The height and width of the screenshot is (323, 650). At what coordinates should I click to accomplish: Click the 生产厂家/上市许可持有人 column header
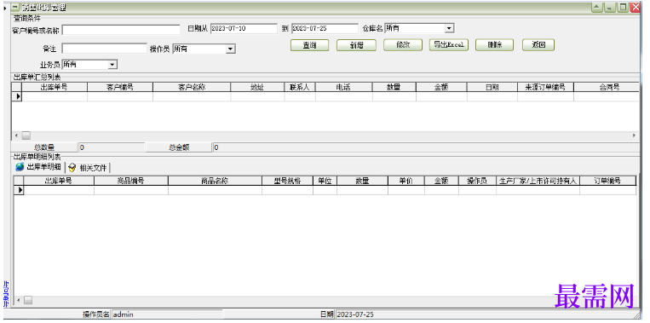(x=538, y=181)
